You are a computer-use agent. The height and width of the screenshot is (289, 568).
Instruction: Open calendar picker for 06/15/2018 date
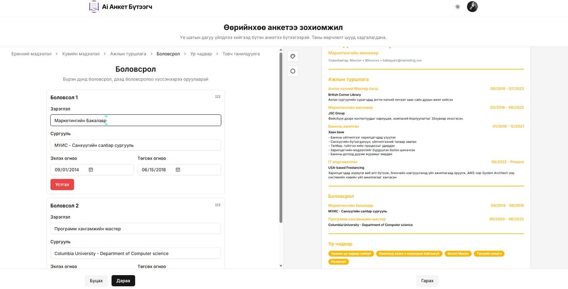178,169
